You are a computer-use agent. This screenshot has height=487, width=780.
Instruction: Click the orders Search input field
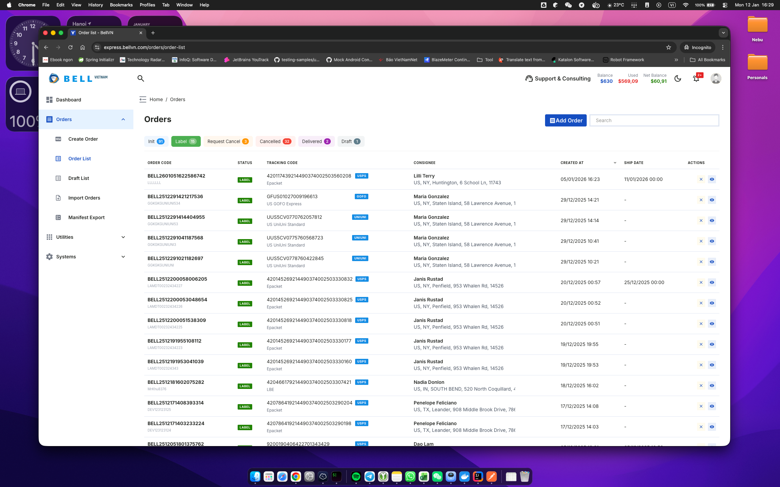(x=654, y=120)
